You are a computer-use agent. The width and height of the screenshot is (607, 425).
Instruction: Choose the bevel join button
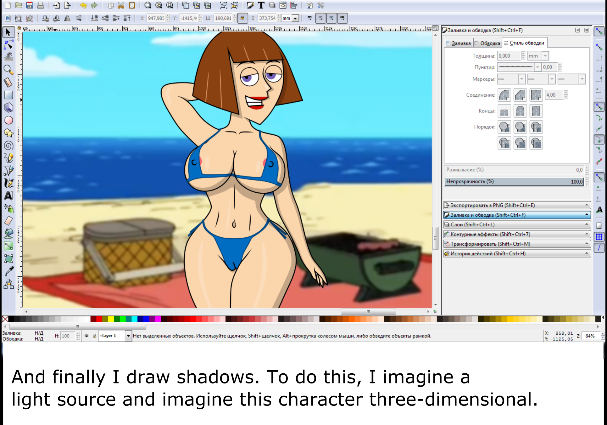[x=520, y=95]
